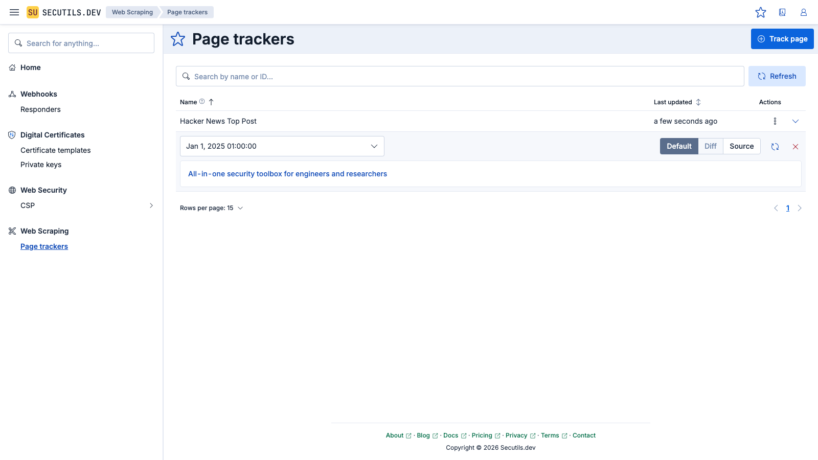The width and height of the screenshot is (818, 460).
Task: Open the Actions three-dot menu for Hacker News Top Post
Action: point(775,121)
